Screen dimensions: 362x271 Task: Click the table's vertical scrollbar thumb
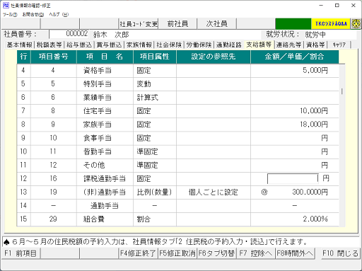342,91
